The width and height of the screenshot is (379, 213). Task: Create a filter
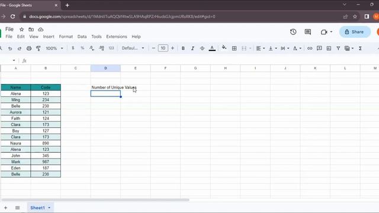pos(338,49)
